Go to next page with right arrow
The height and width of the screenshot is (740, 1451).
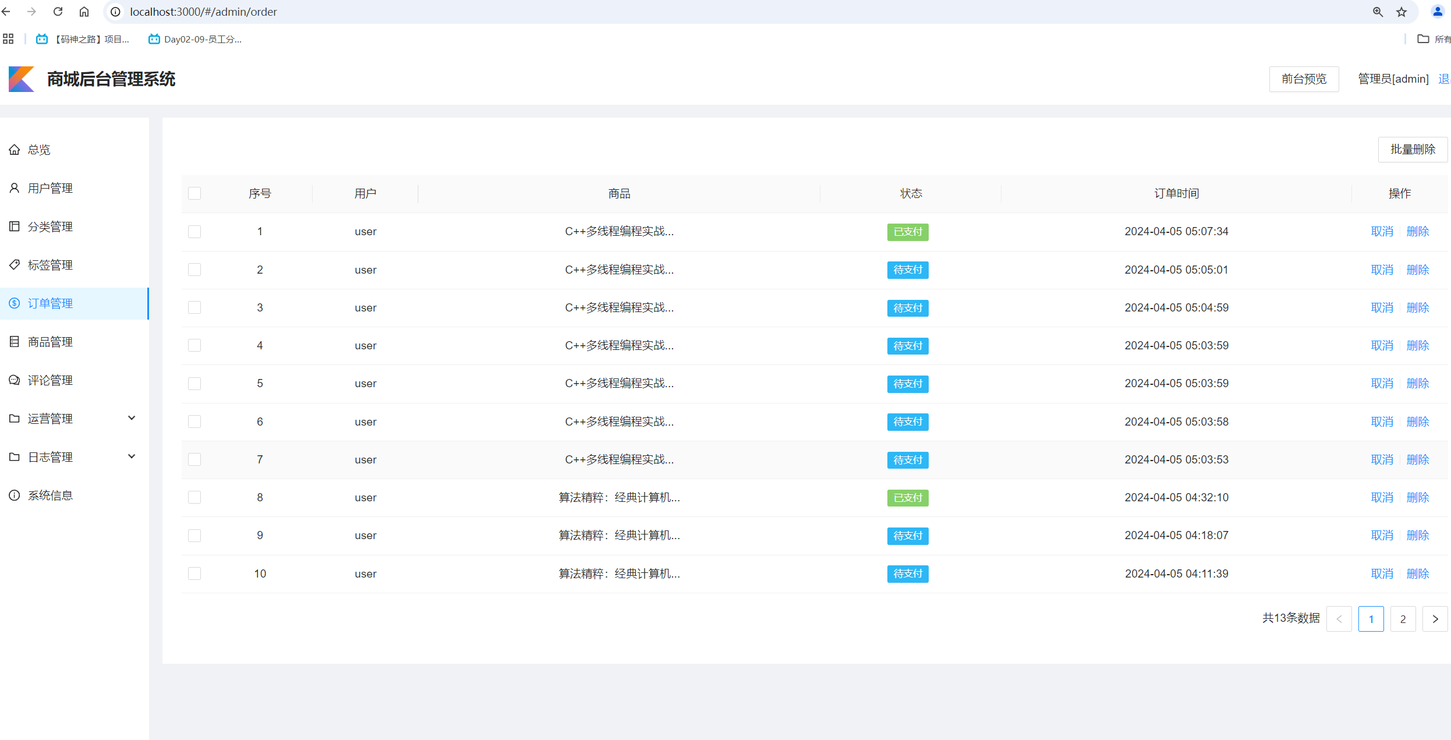click(x=1435, y=619)
